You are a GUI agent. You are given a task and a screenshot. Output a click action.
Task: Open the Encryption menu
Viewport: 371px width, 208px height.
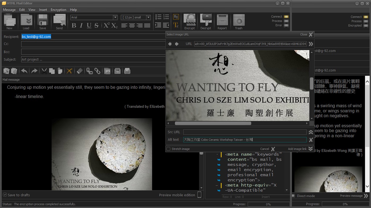(x=58, y=10)
